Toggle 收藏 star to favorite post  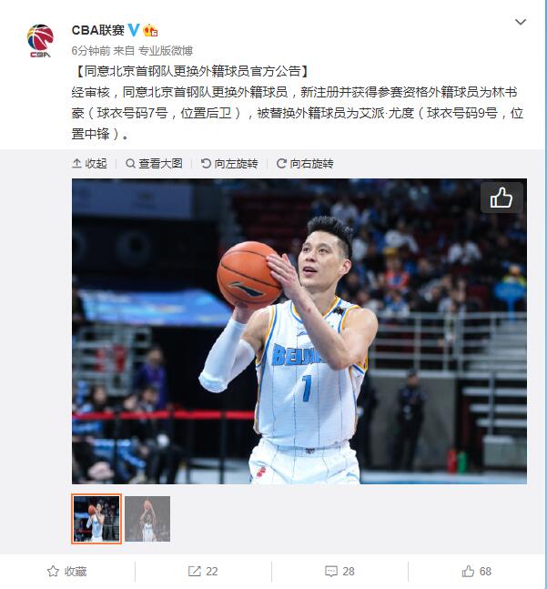[66, 572]
